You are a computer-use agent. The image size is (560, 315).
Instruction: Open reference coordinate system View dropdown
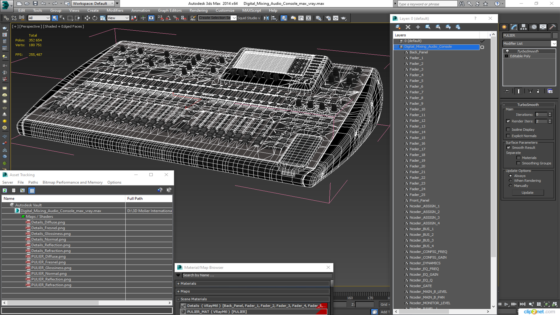click(x=118, y=18)
